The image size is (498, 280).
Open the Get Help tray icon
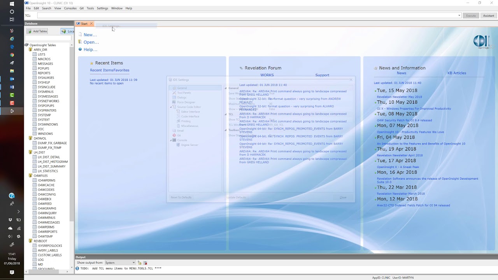click(x=12, y=196)
